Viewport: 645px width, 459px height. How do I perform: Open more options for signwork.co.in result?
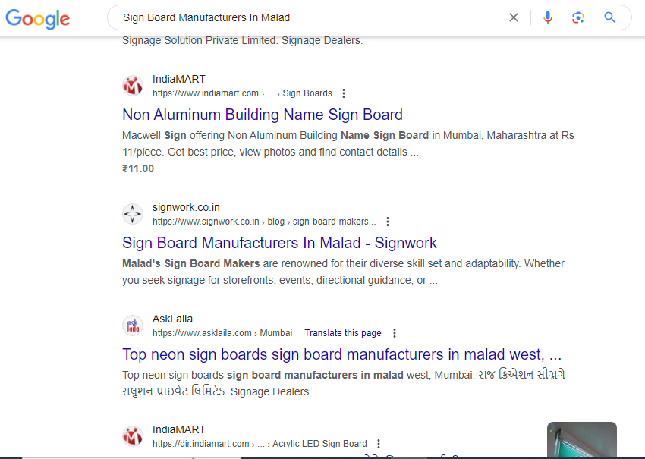click(x=388, y=222)
